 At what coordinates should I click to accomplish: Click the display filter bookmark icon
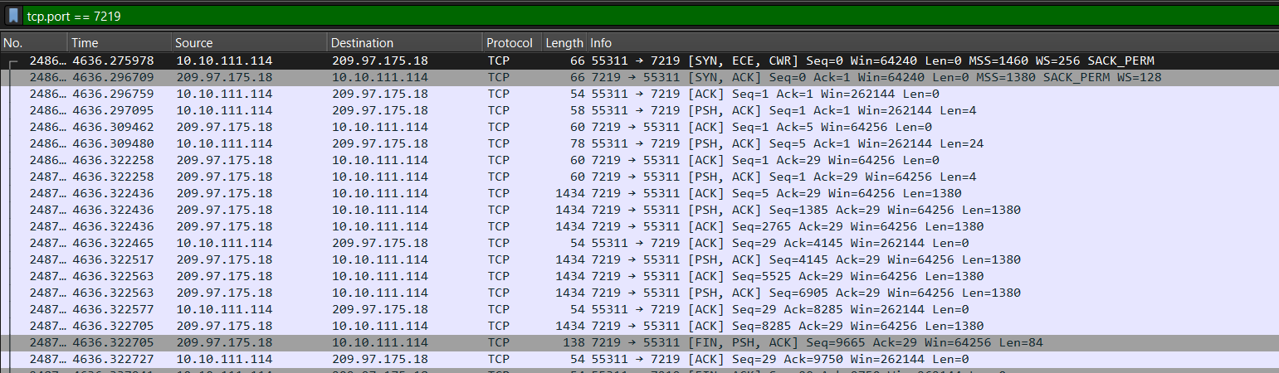point(13,16)
